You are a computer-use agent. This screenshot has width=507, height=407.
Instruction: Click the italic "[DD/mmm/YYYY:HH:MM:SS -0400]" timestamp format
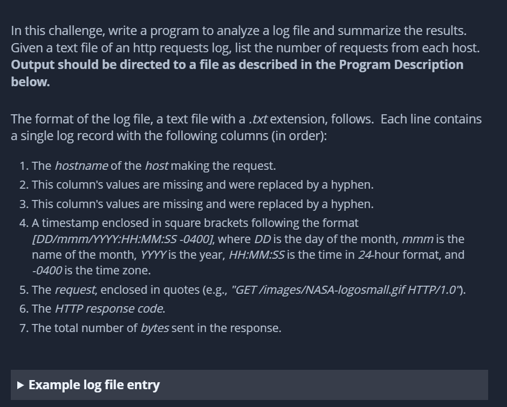(x=123, y=239)
